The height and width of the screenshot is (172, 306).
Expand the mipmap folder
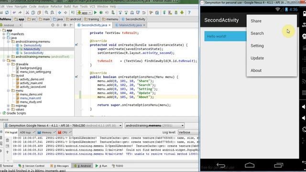[8, 106]
